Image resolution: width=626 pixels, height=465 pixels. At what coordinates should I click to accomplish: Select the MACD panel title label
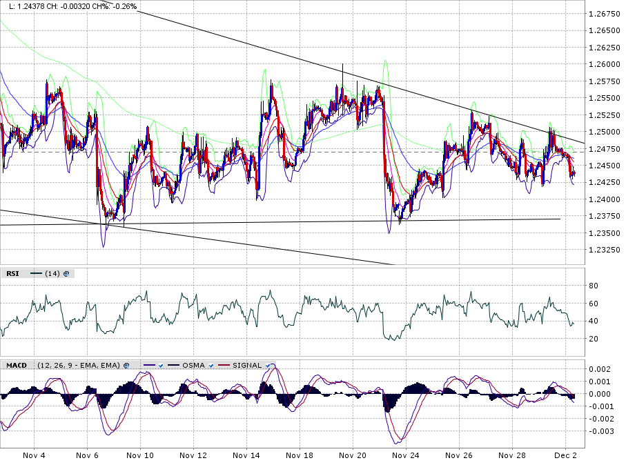tap(16, 365)
